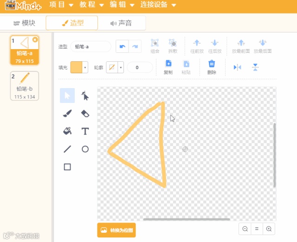Zoom out the canvas
The height and width of the screenshot is (242, 297).
245,229
